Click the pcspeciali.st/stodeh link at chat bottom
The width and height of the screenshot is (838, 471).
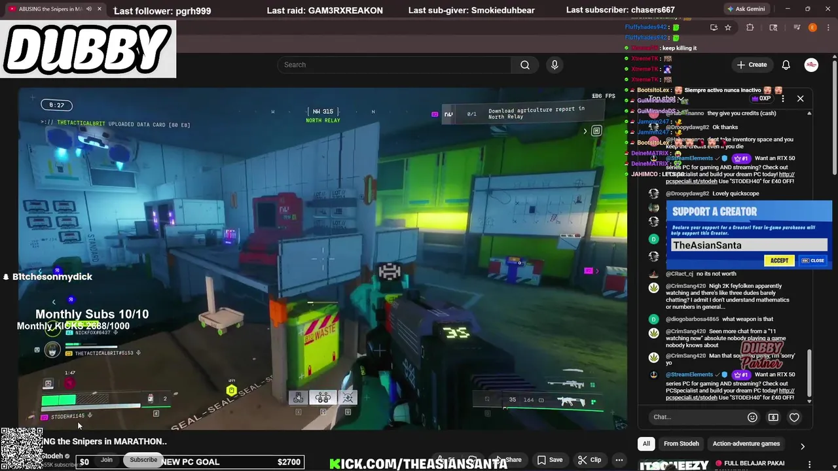(691, 398)
